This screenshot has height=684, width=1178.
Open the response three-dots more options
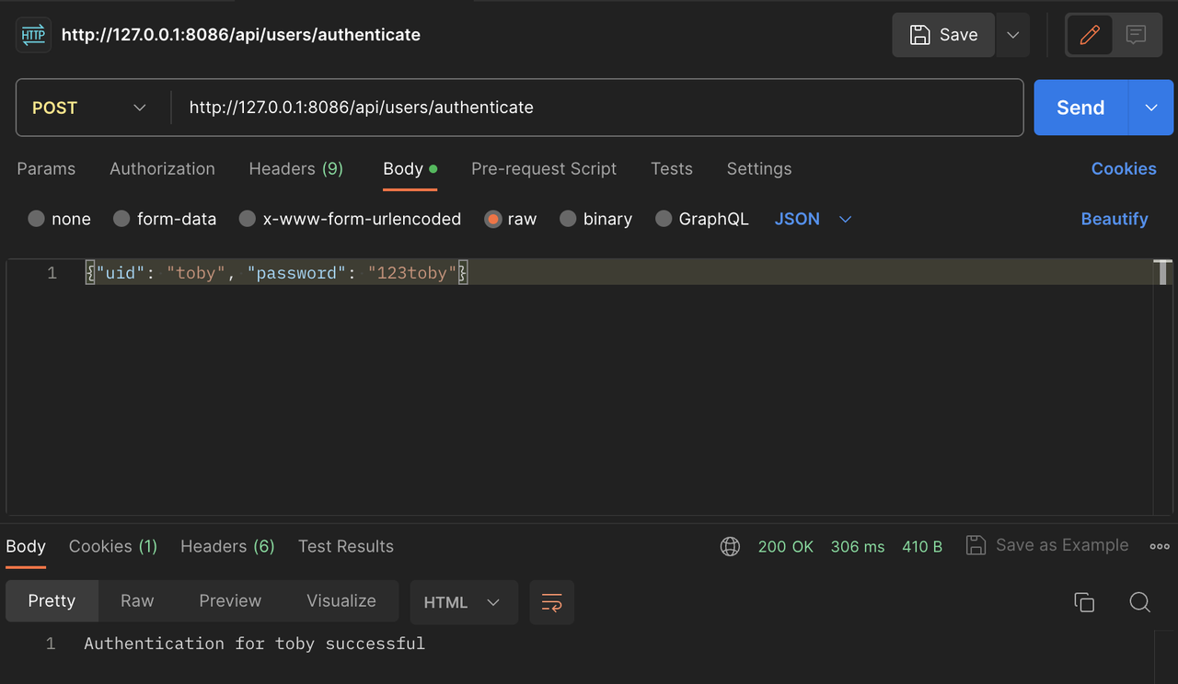click(1160, 546)
